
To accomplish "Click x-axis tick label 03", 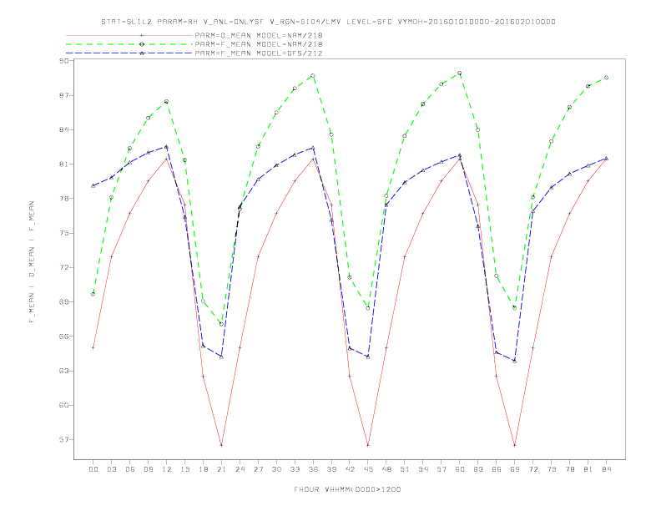I will pyautogui.click(x=111, y=469).
